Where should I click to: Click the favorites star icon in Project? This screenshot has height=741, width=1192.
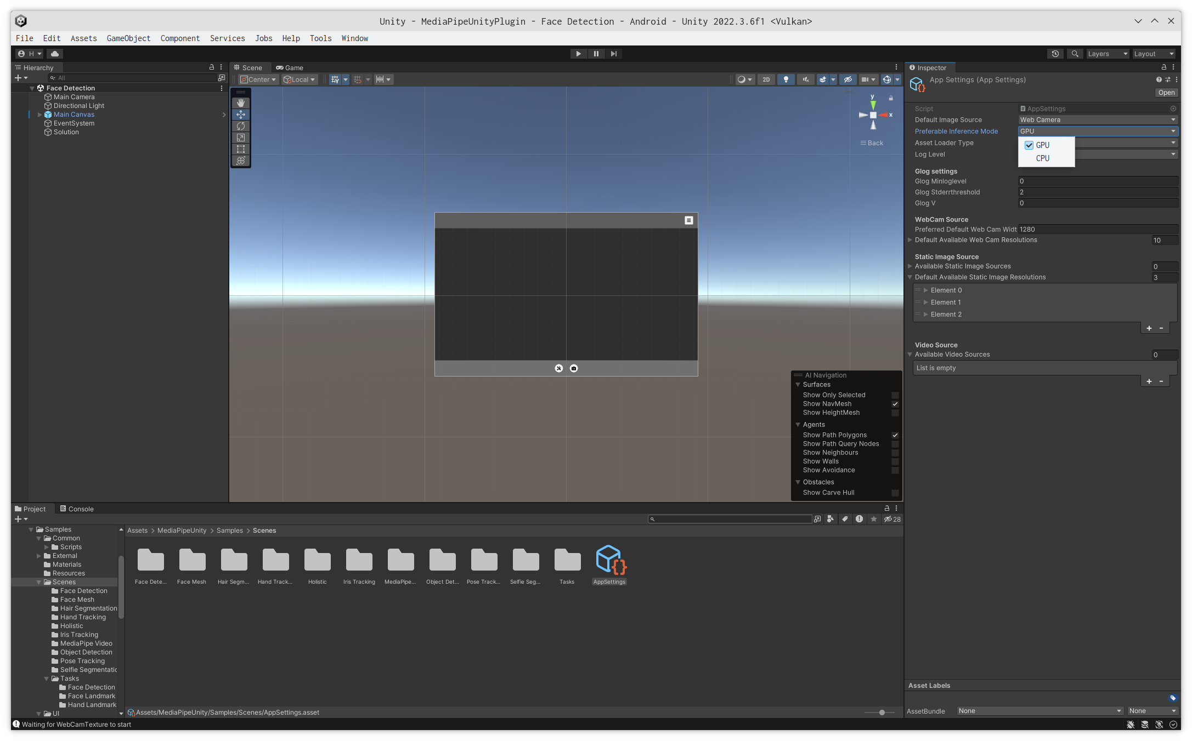(873, 519)
